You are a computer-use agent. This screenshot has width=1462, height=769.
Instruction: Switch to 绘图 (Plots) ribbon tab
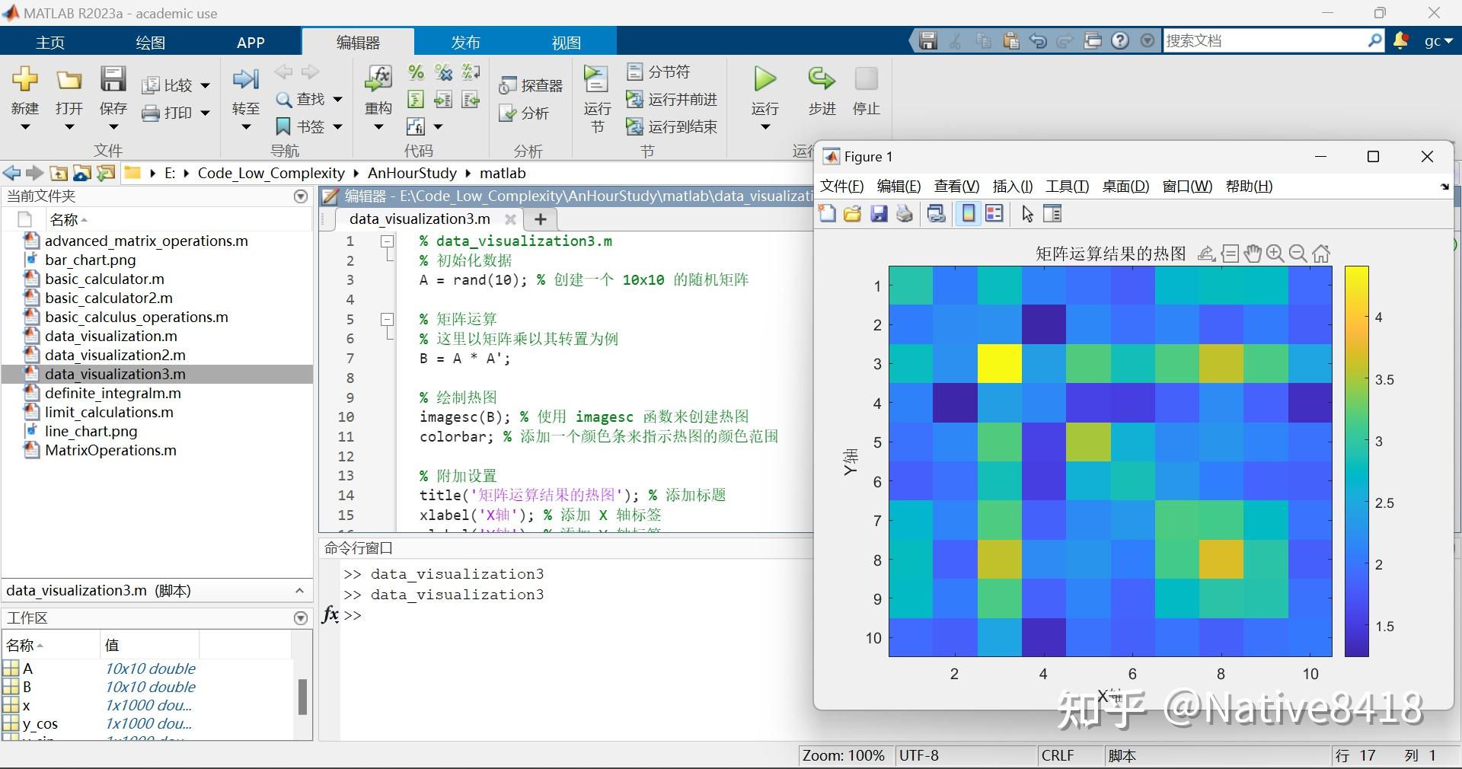pos(150,43)
